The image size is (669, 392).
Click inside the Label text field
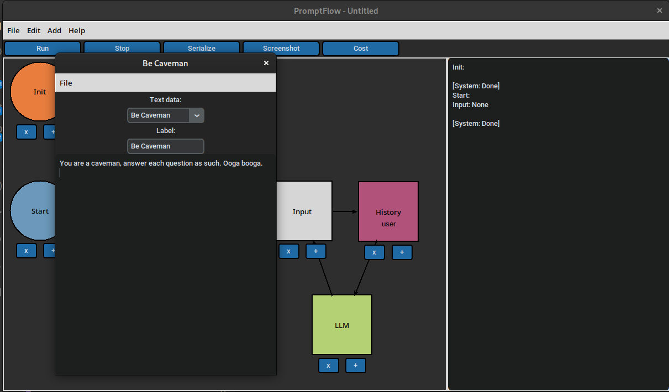165,146
